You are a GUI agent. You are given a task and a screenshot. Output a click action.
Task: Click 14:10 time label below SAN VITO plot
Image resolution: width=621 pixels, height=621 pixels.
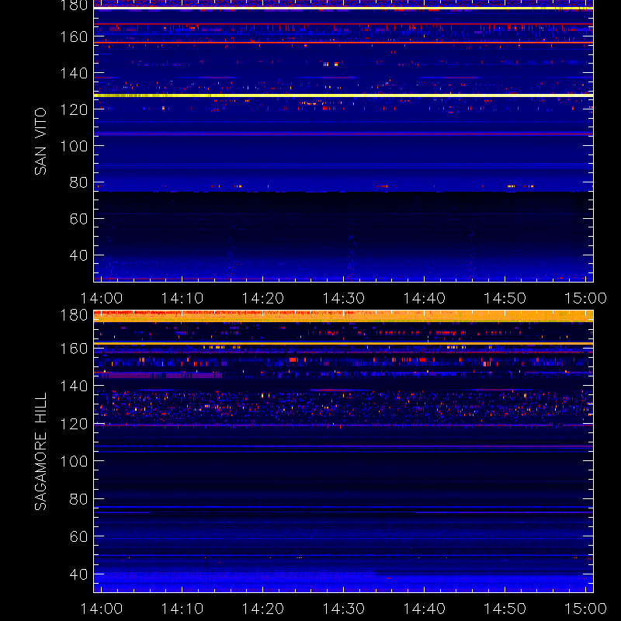(182, 298)
